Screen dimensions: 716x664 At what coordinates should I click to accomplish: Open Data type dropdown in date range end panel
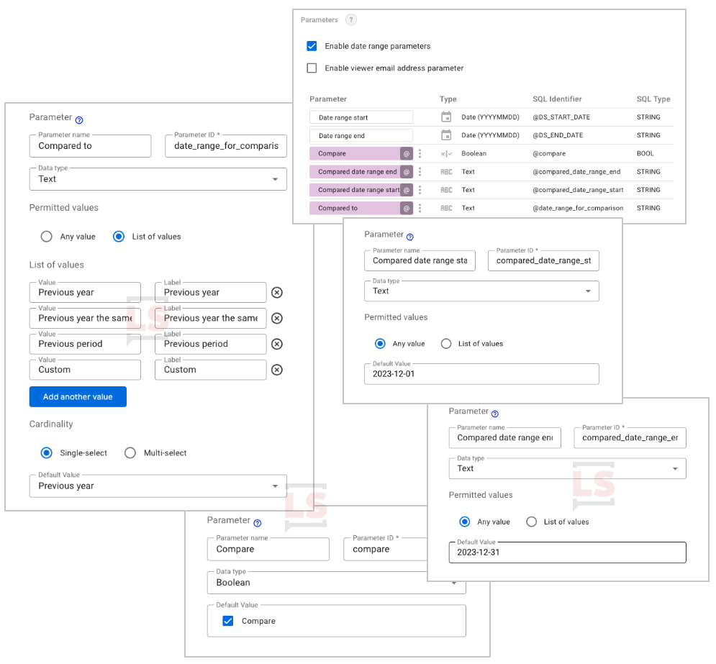pos(567,468)
